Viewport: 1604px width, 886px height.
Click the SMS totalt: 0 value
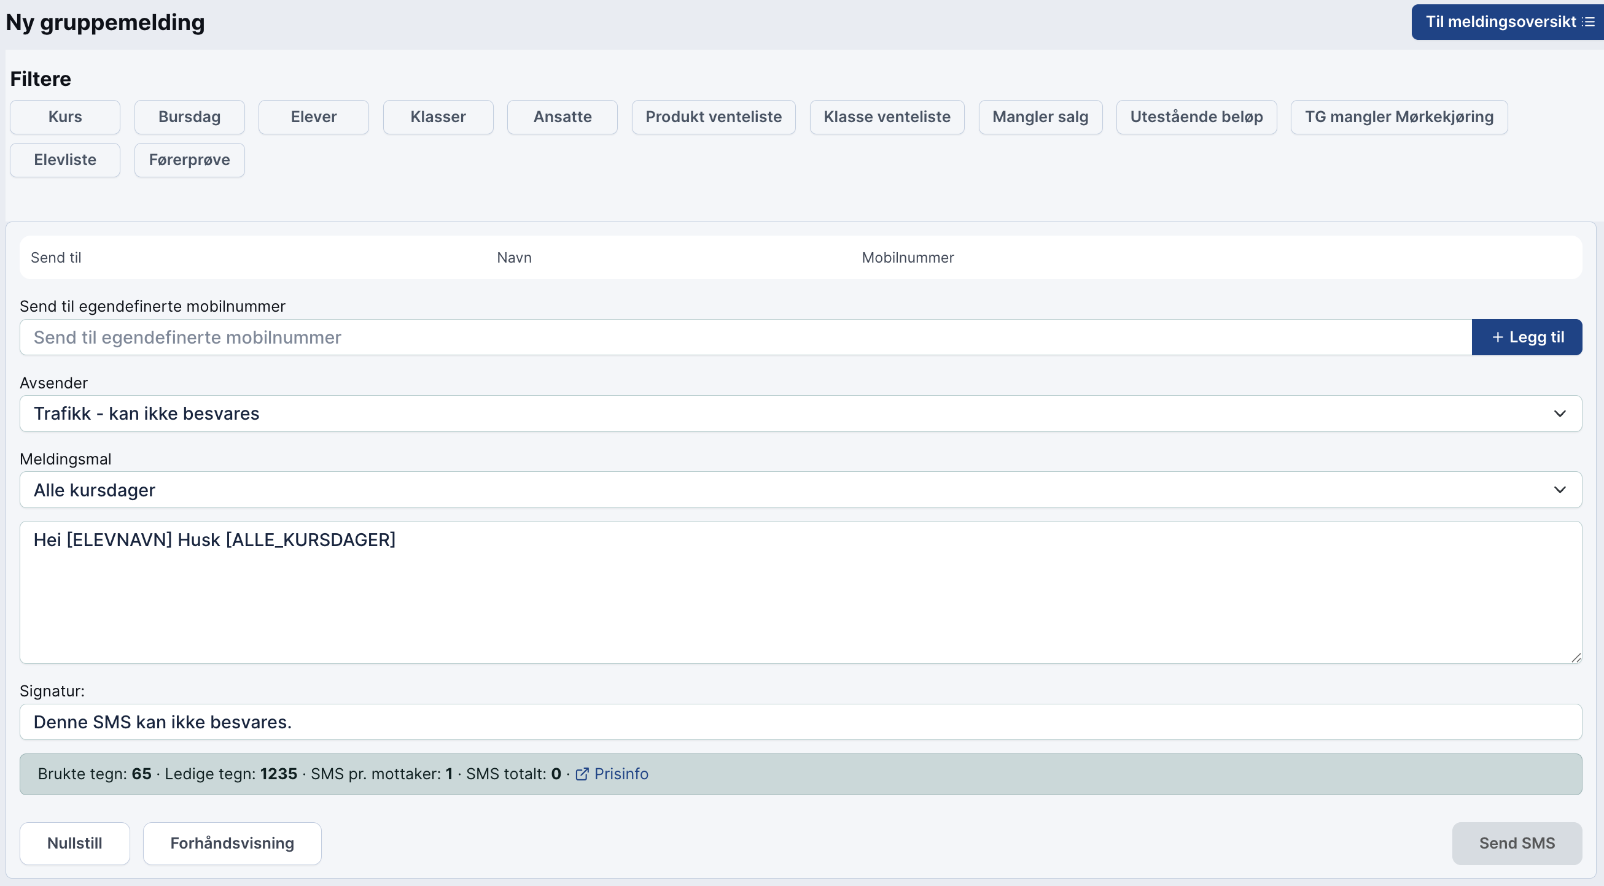coord(514,774)
